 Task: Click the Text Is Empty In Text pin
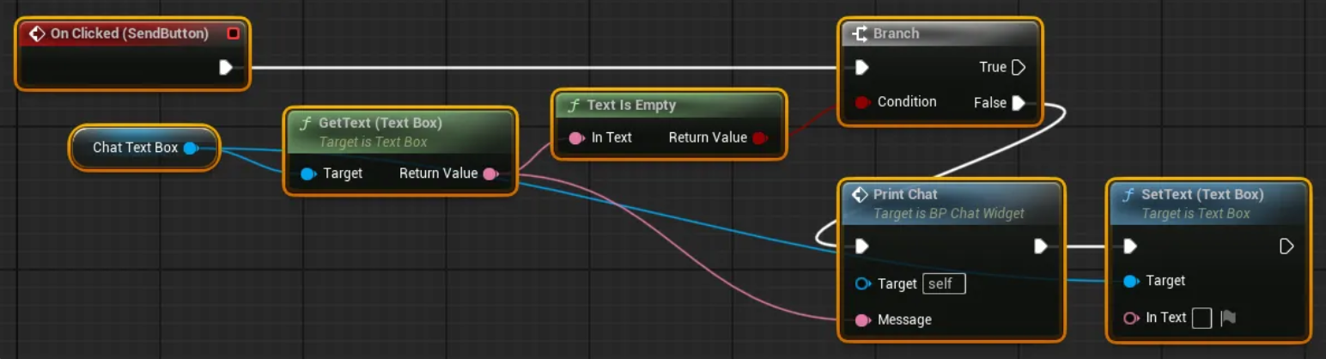pyautogui.click(x=576, y=137)
